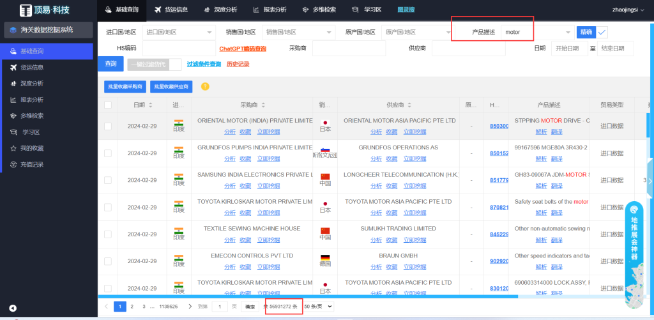Viewport: 654px width, 320px height.
Task: Expand the 进口国/地区 dropdown
Action: click(x=179, y=32)
